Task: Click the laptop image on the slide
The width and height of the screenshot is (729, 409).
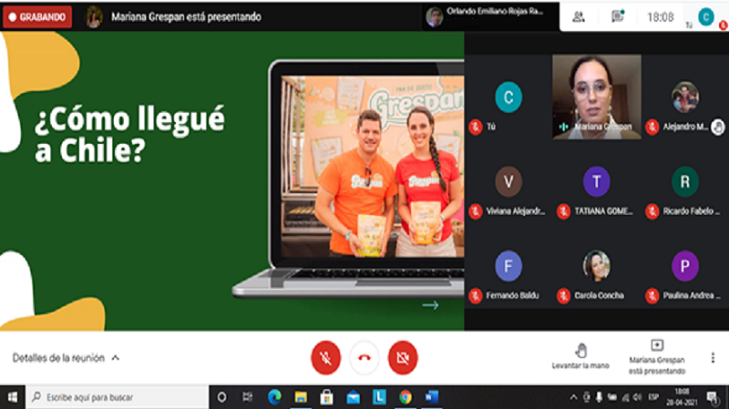Action: pyautogui.click(x=348, y=179)
